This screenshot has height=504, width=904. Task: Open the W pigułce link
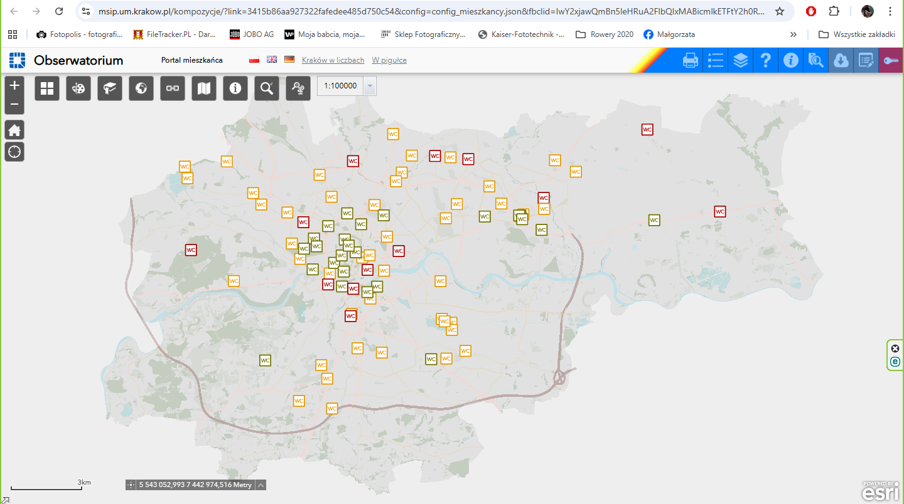tap(389, 60)
